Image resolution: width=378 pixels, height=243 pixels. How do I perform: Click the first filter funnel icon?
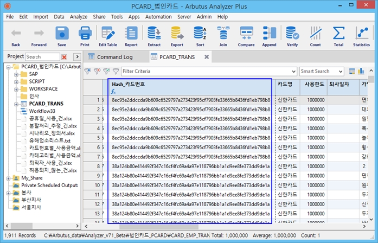pyautogui.click(x=88, y=71)
